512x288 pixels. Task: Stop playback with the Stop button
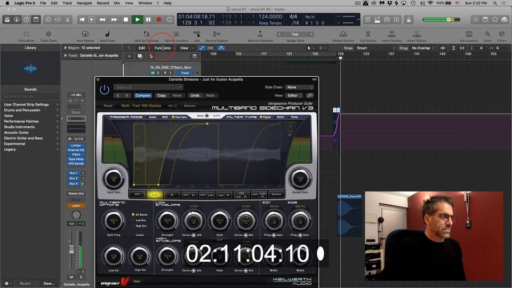click(126, 20)
